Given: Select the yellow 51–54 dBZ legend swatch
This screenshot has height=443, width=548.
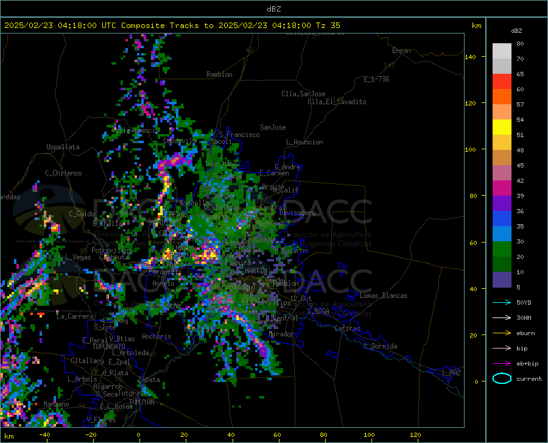Looking at the screenshot, I should point(502,127).
